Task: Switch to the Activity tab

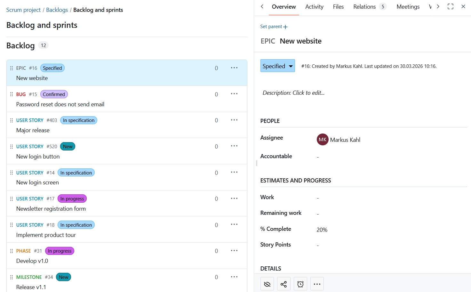Action: point(314,7)
